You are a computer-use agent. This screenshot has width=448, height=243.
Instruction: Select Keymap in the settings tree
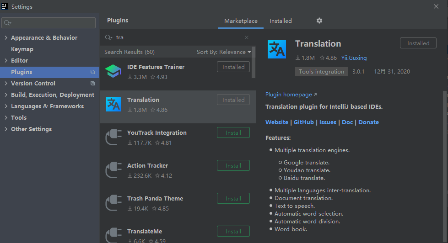pos(22,49)
